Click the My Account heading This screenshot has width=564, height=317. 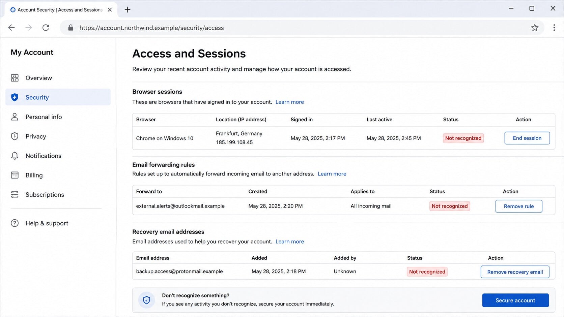click(x=32, y=52)
